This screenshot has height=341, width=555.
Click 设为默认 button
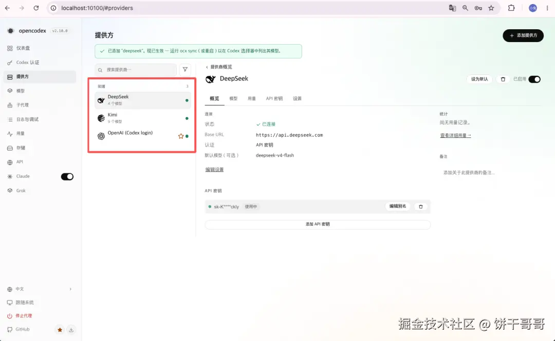(x=479, y=79)
